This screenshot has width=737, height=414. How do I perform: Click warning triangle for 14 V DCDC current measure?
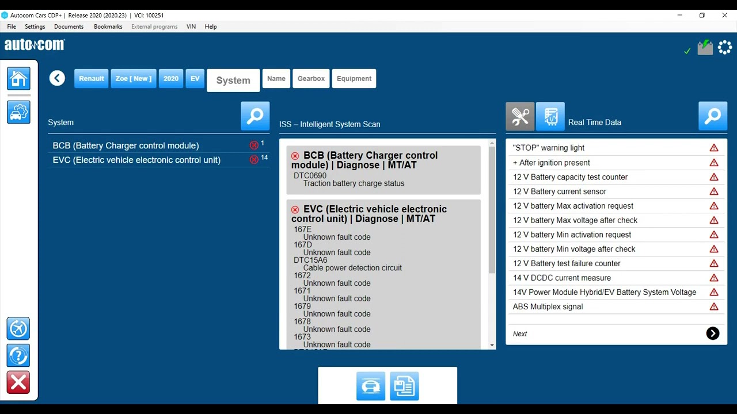pyautogui.click(x=714, y=278)
